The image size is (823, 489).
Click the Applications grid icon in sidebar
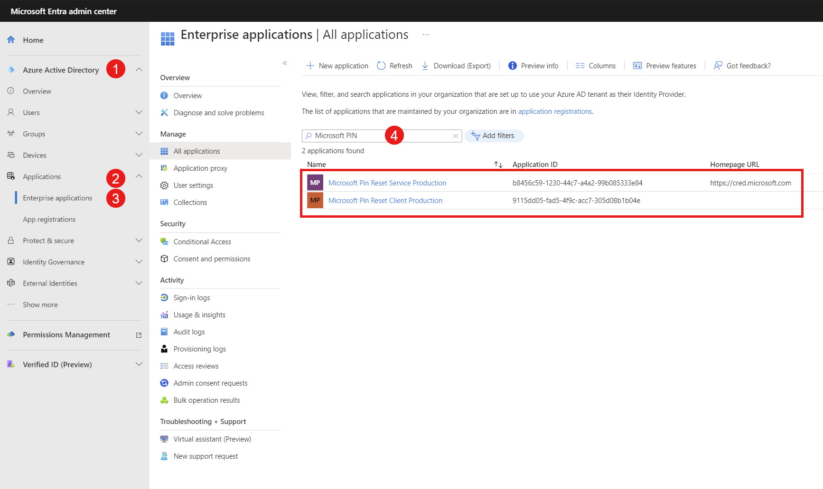(11, 176)
